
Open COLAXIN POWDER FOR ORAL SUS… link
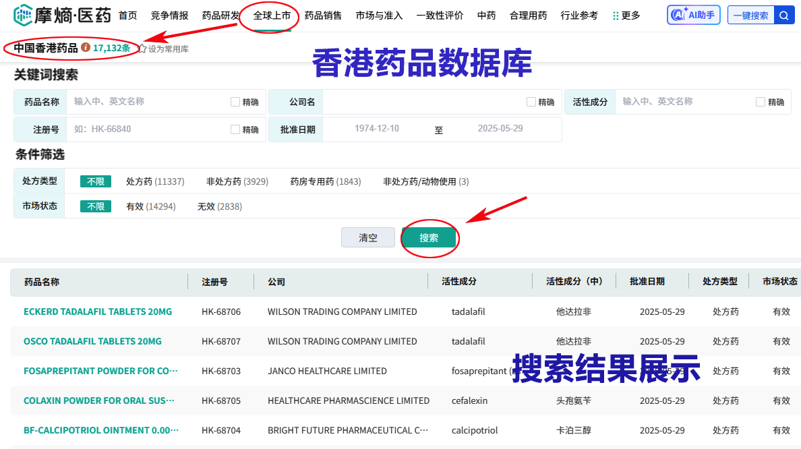click(99, 400)
